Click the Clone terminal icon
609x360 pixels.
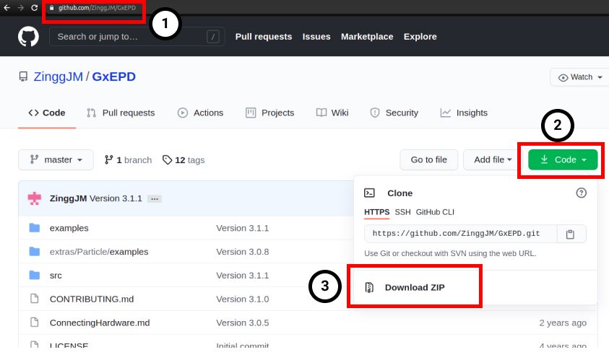coord(369,193)
